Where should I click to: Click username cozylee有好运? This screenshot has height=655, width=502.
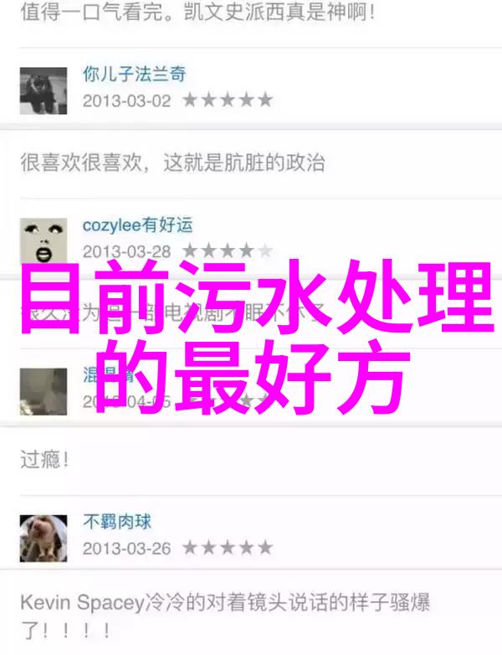point(138,225)
